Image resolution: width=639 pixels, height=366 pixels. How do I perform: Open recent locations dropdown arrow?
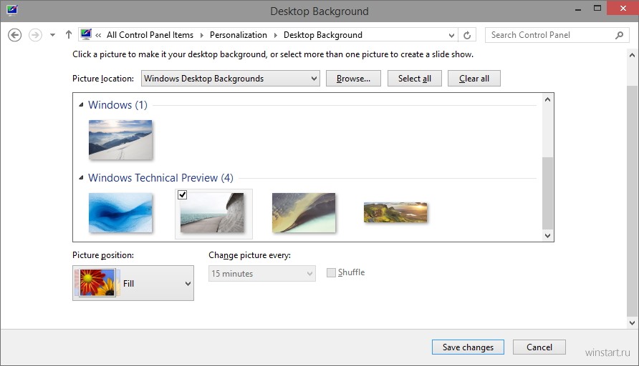point(52,35)
